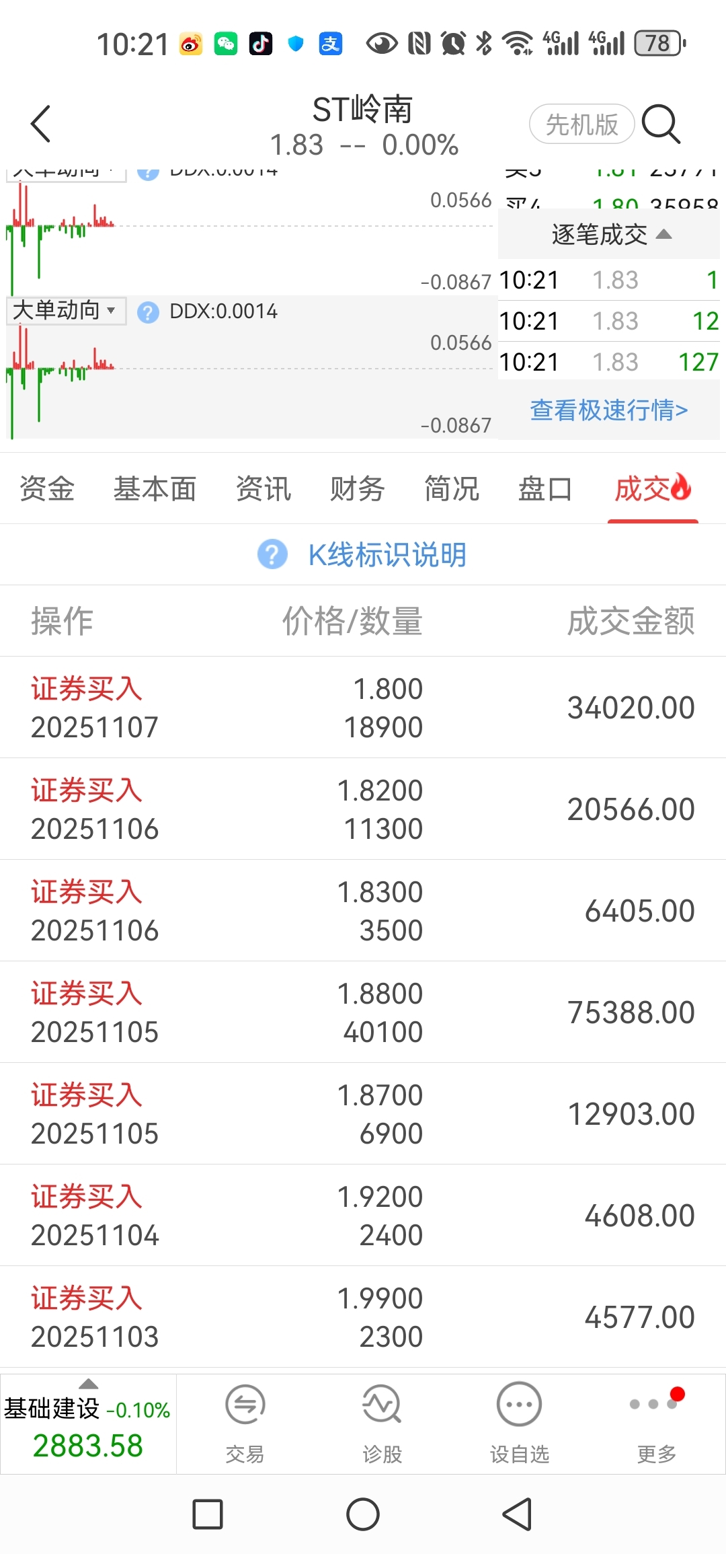Open the 盘口 tab
The width and height of the screenshot is (726, 1554).
(x=544, y=489)
